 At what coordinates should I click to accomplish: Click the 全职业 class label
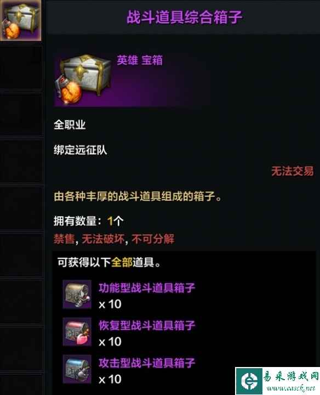[70, 125]
